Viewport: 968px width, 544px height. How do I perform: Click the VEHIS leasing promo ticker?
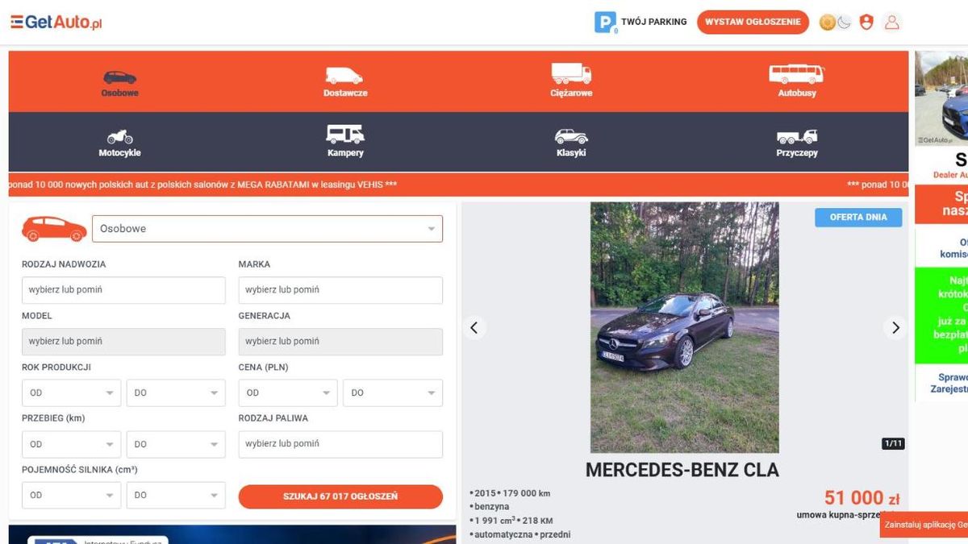458,185
